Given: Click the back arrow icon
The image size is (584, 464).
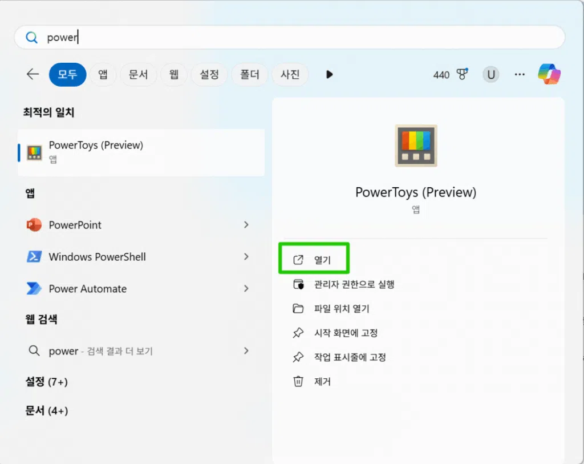Looking at the screenshot, I should pyautogui.click(x=33, y=74).
